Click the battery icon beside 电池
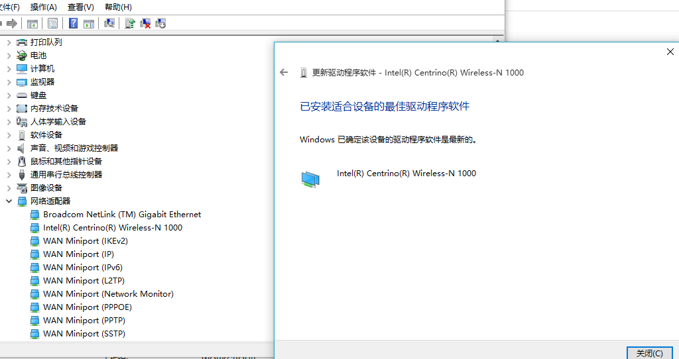 (22, 56)
